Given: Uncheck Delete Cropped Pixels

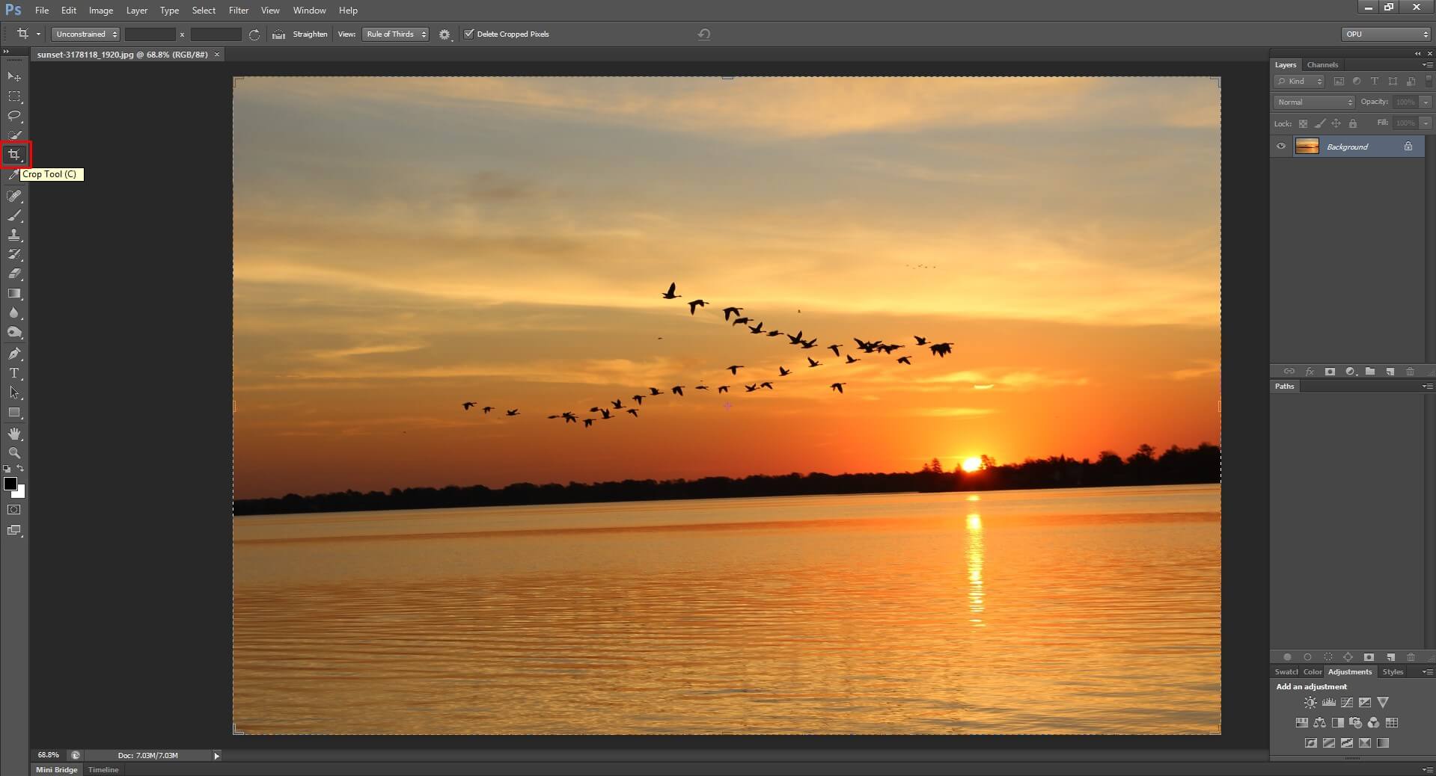Looking at the screenshot, I should tap(468, 34).
